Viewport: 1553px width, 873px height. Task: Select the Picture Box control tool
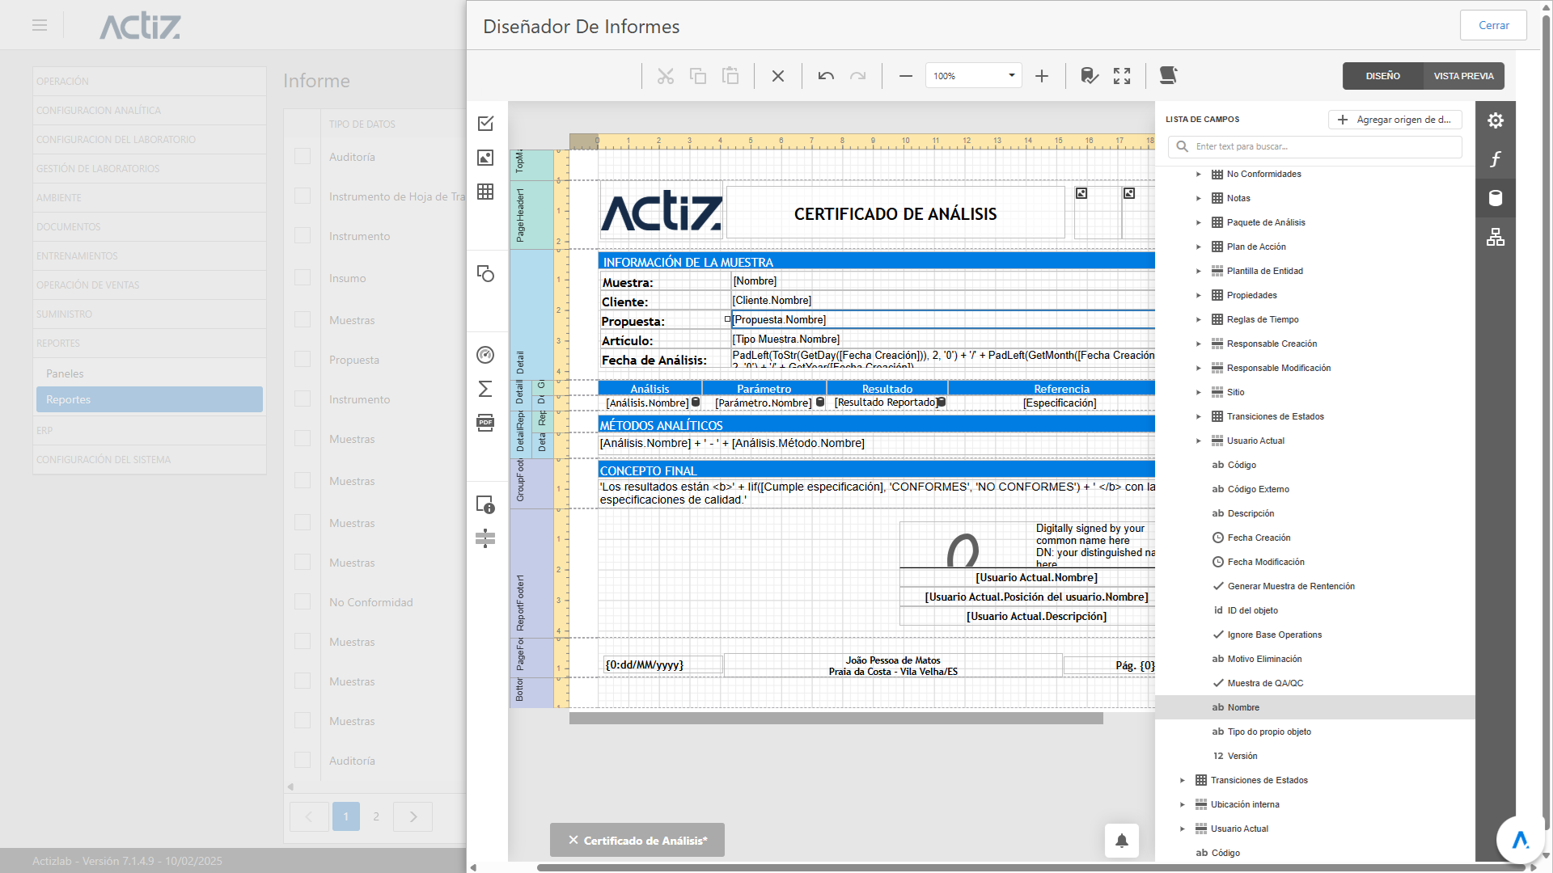click(x=485, y=158)
